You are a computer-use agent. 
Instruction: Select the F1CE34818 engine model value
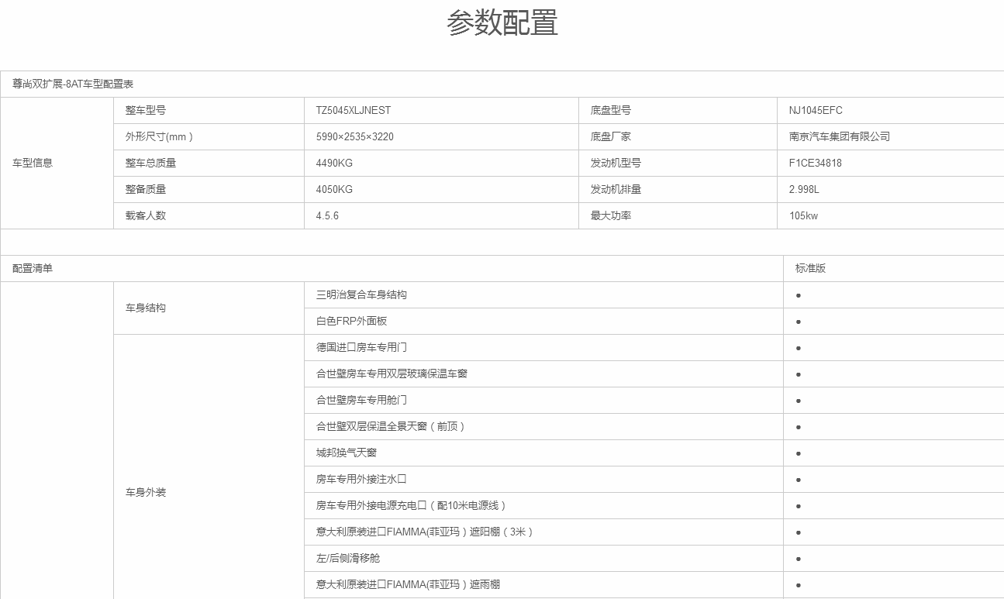coord(816,163)
